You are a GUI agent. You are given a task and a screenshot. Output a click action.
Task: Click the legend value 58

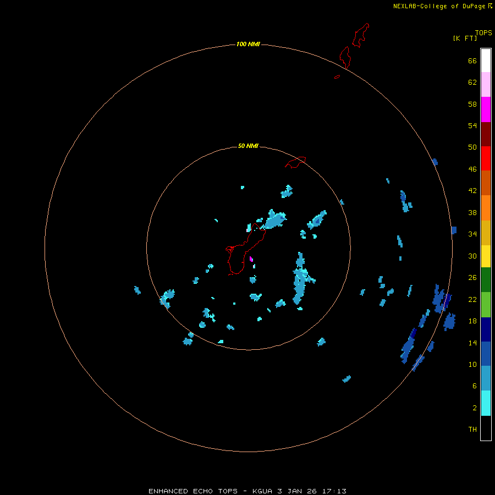(472, 104)
